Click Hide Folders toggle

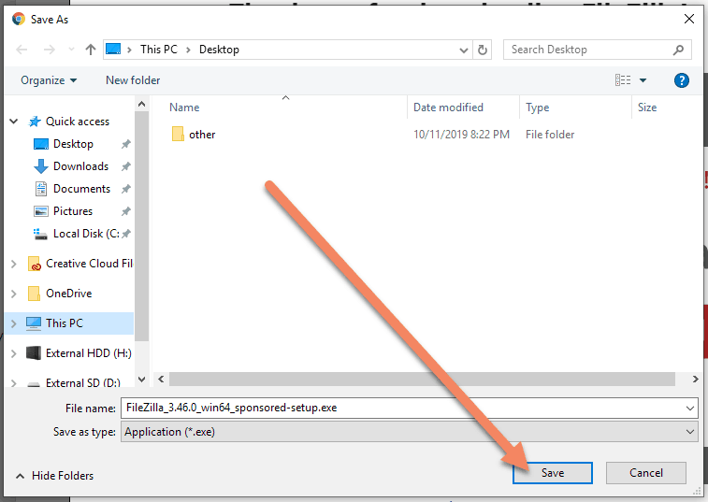click(54, 476)
